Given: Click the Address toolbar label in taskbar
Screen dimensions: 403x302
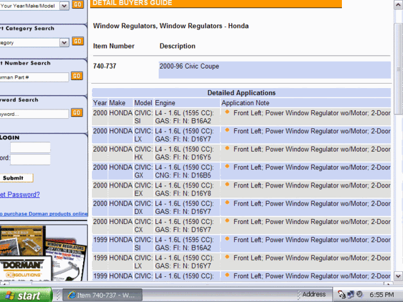Looking at the screenshot, I should tap(314, 294).
